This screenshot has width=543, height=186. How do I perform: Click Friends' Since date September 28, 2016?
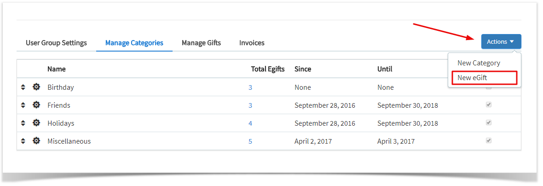point(325,105)
